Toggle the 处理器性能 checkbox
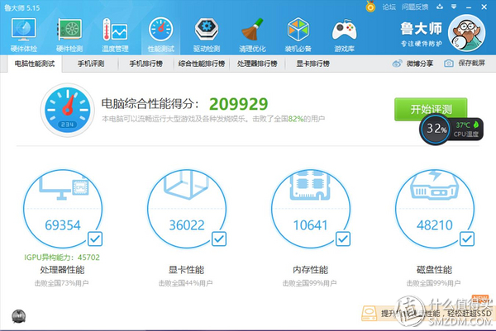Screen dimensions: 496x331 (95, 239)
